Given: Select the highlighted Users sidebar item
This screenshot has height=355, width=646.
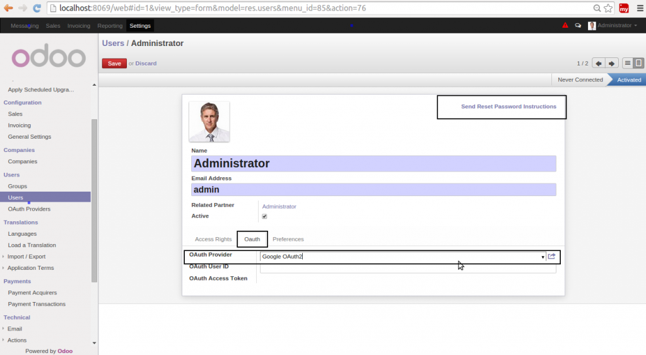Looking at the screenshot, I should coord(45,197).
